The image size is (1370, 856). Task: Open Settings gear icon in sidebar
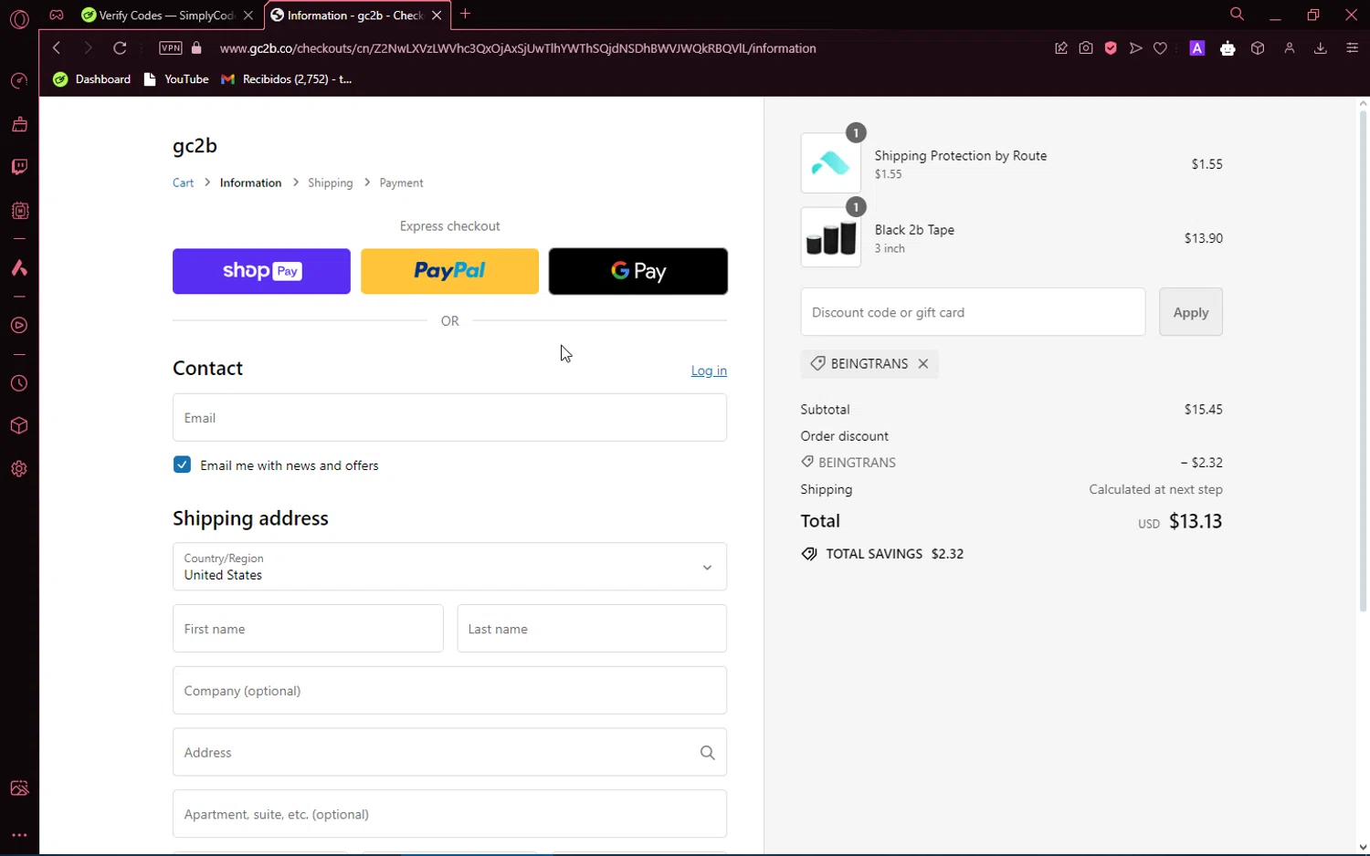pos(19,469)
